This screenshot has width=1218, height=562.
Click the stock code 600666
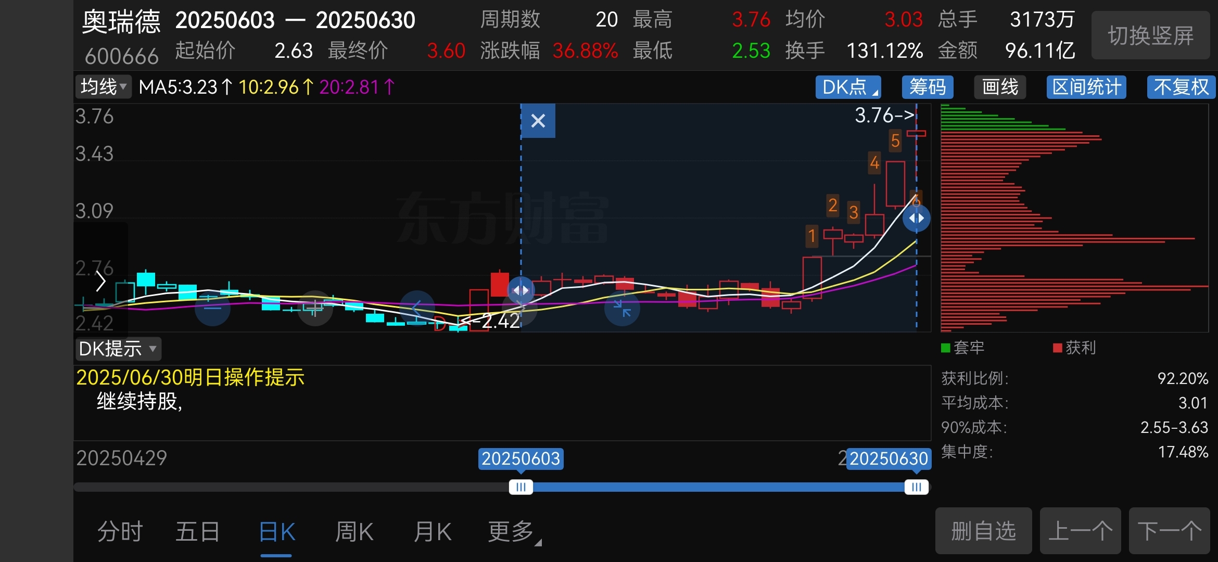(121, 56)
